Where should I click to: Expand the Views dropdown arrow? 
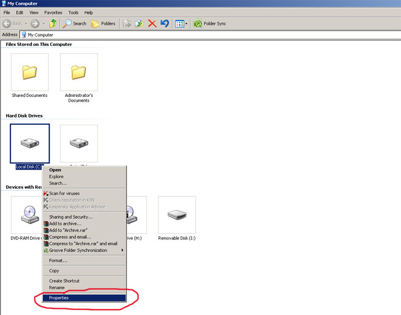[x=186, y=24]
